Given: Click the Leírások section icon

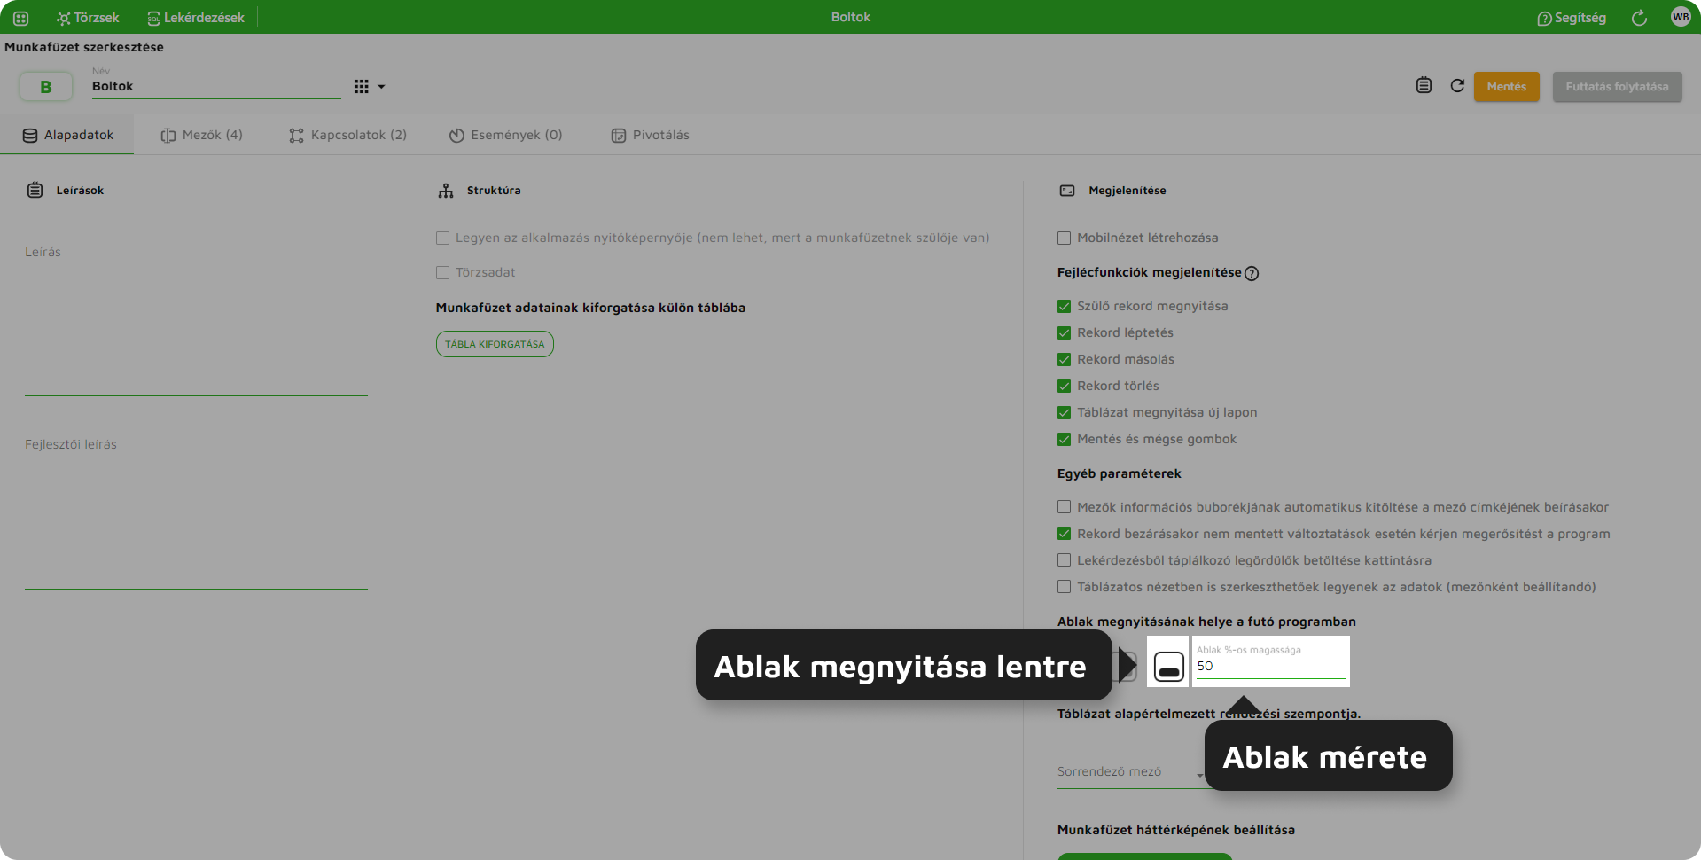Looking at the screenshot, I should (35, 190).
